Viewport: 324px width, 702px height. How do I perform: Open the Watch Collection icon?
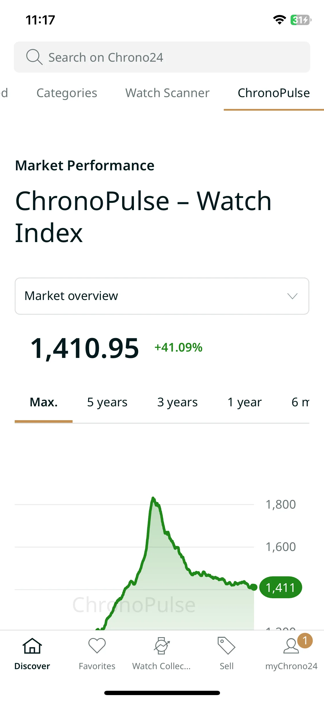(162, 646)
